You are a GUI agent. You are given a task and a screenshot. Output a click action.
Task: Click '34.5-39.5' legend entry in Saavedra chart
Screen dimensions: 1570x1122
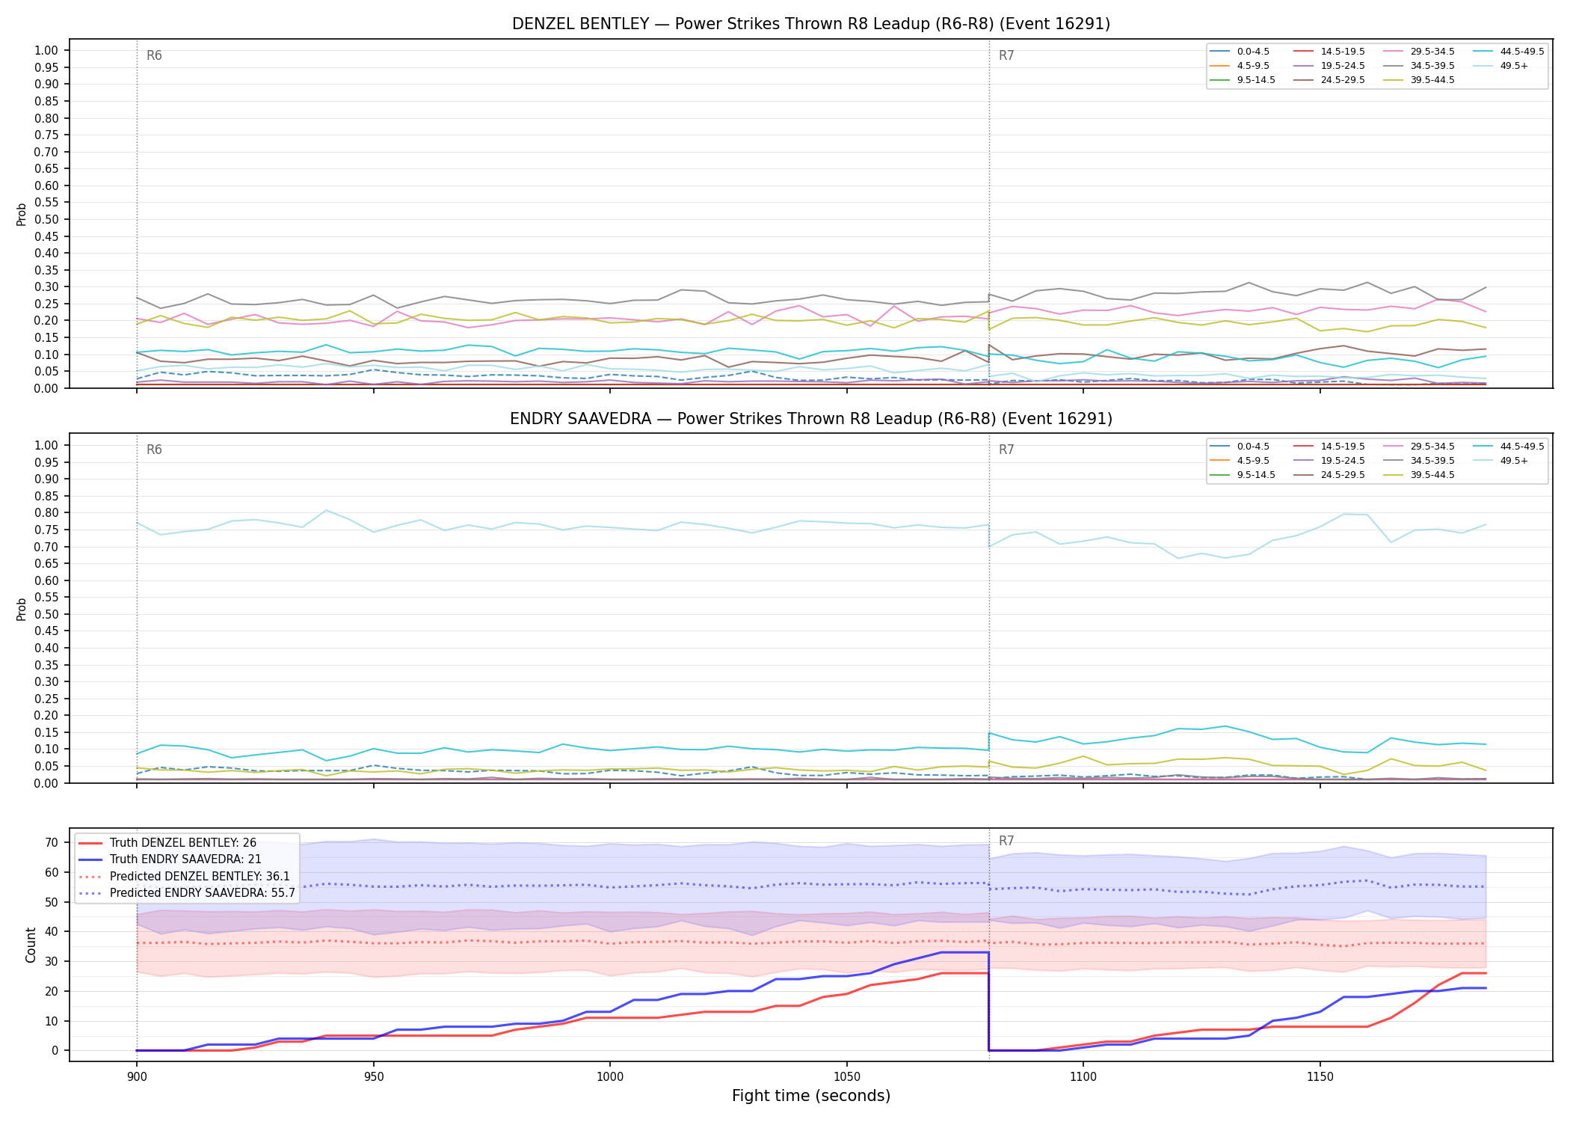point(1419,461)
